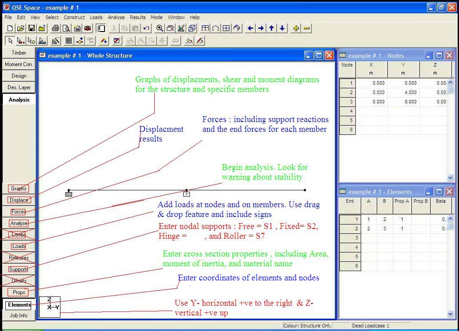
Task: Create a new file with the blank page icon
Action: 10,28
